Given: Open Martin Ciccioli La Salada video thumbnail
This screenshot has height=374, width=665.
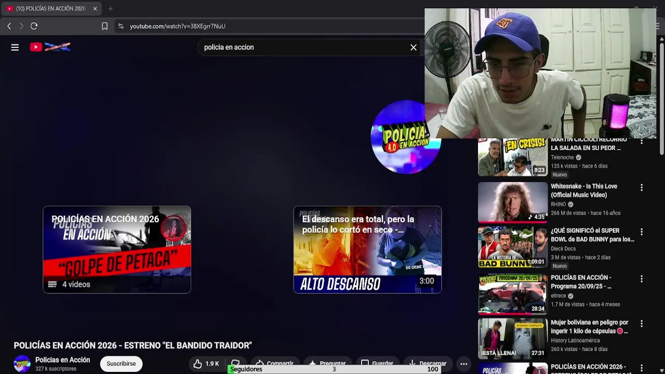Looking at the screenshot, I should (513, 158).
